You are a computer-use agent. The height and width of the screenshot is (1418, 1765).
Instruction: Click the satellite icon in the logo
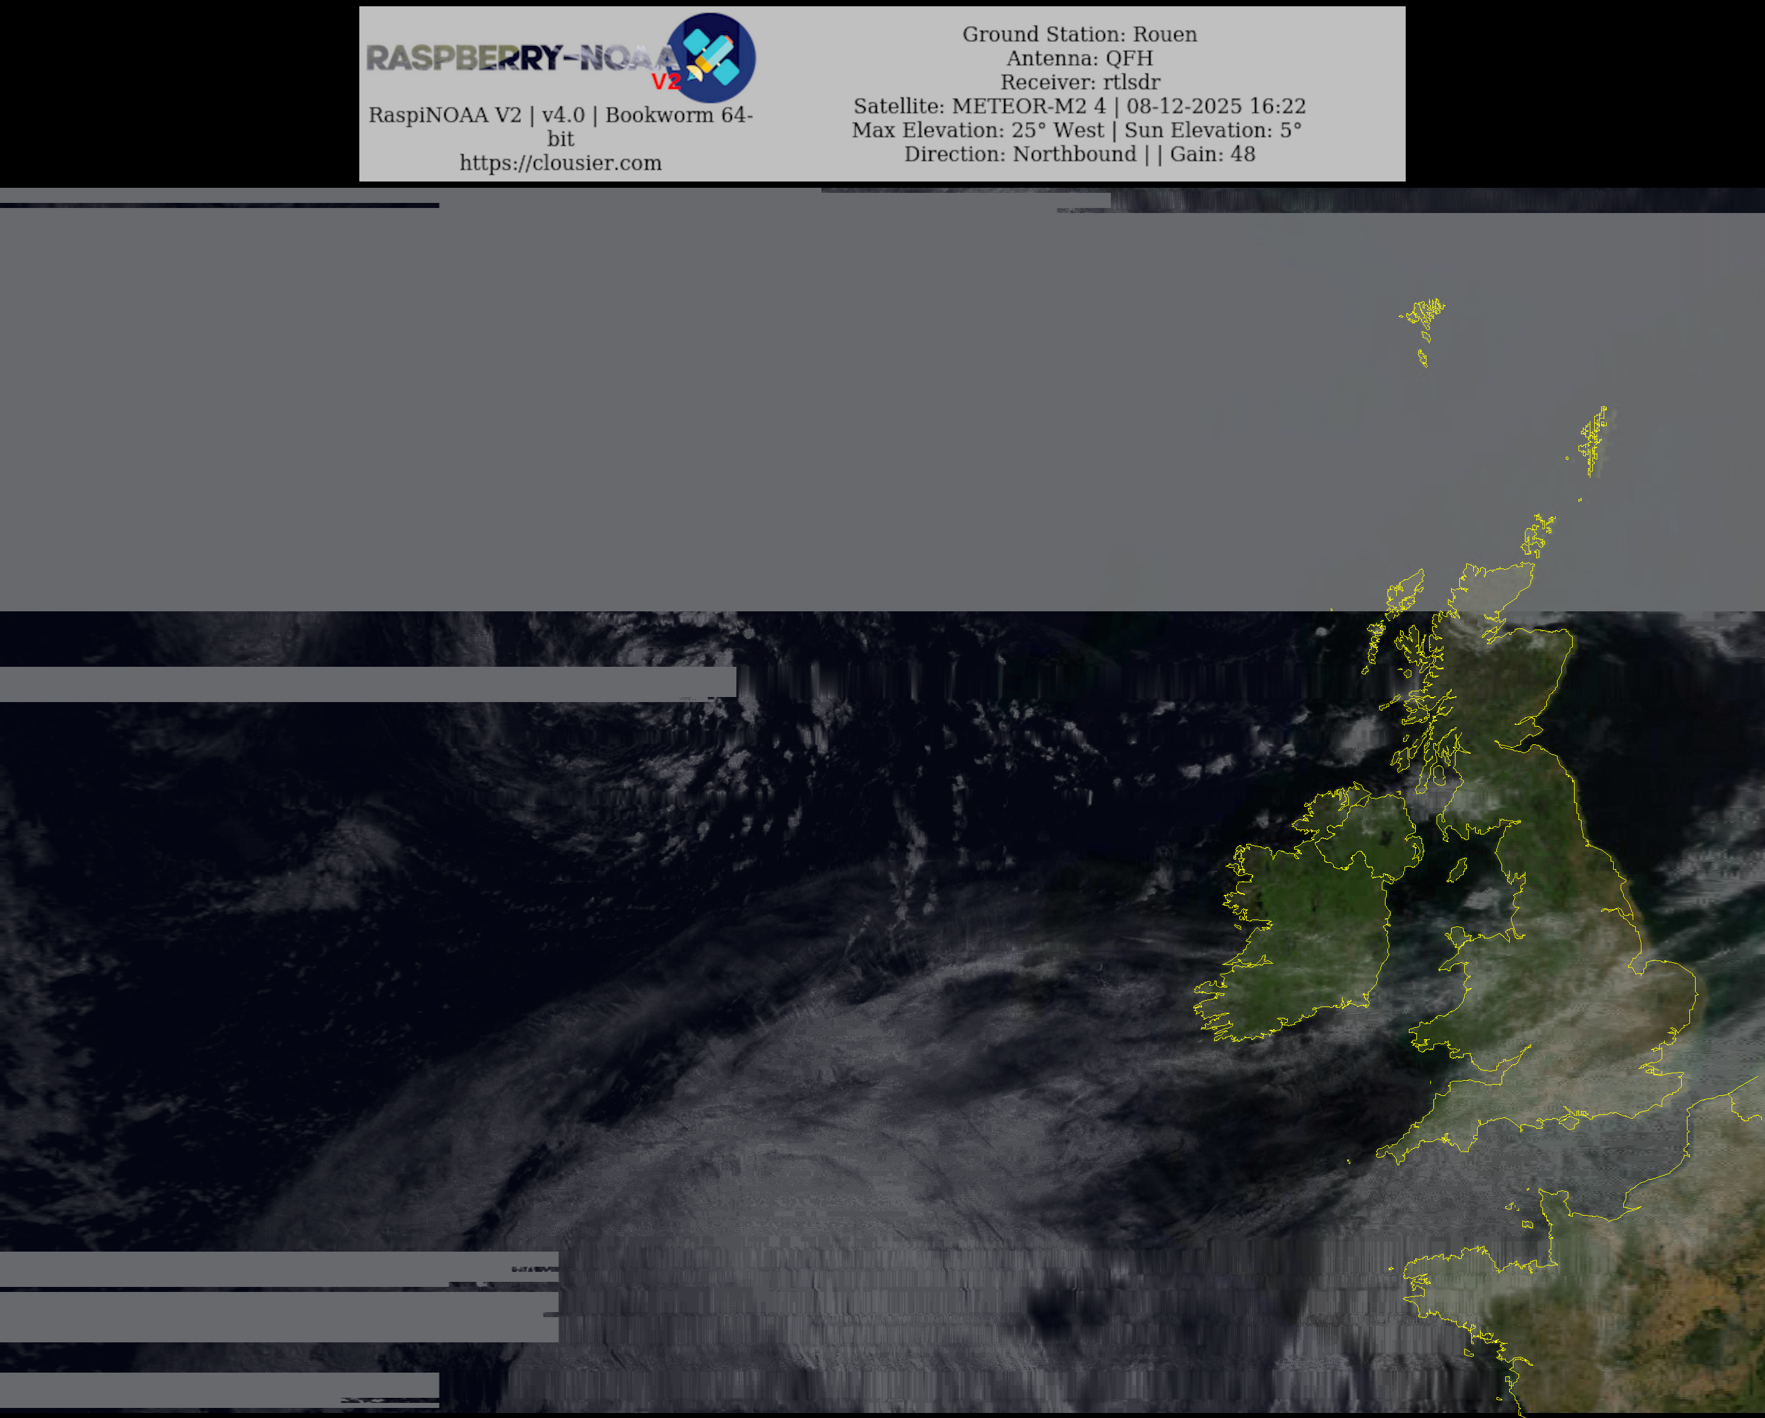(x=712, y=57)
